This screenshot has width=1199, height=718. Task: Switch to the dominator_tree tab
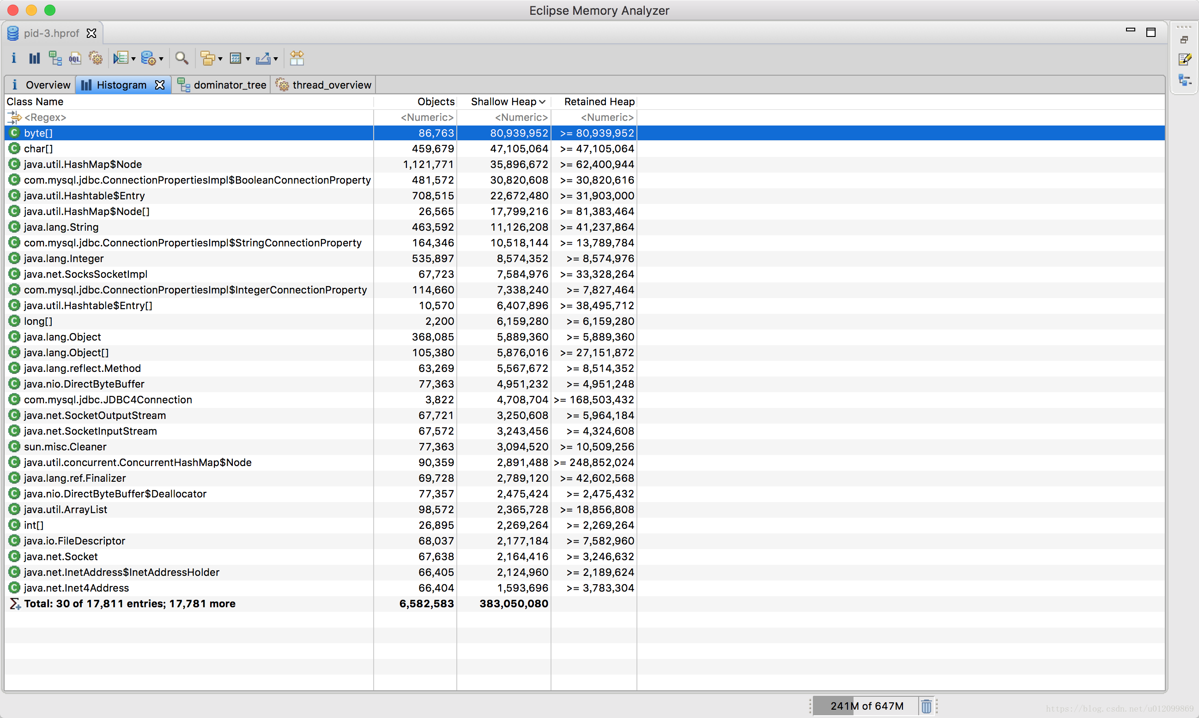(222, 85)
